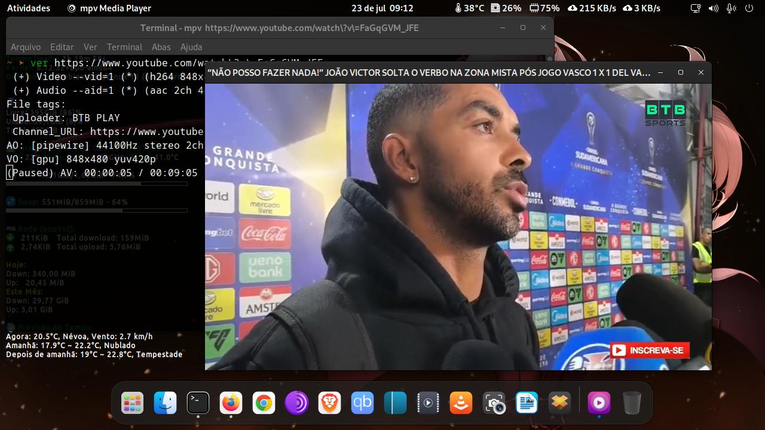Open the mpv player icon in dock
The height and width of the screenshot is (430, 765).
[599, 403]
